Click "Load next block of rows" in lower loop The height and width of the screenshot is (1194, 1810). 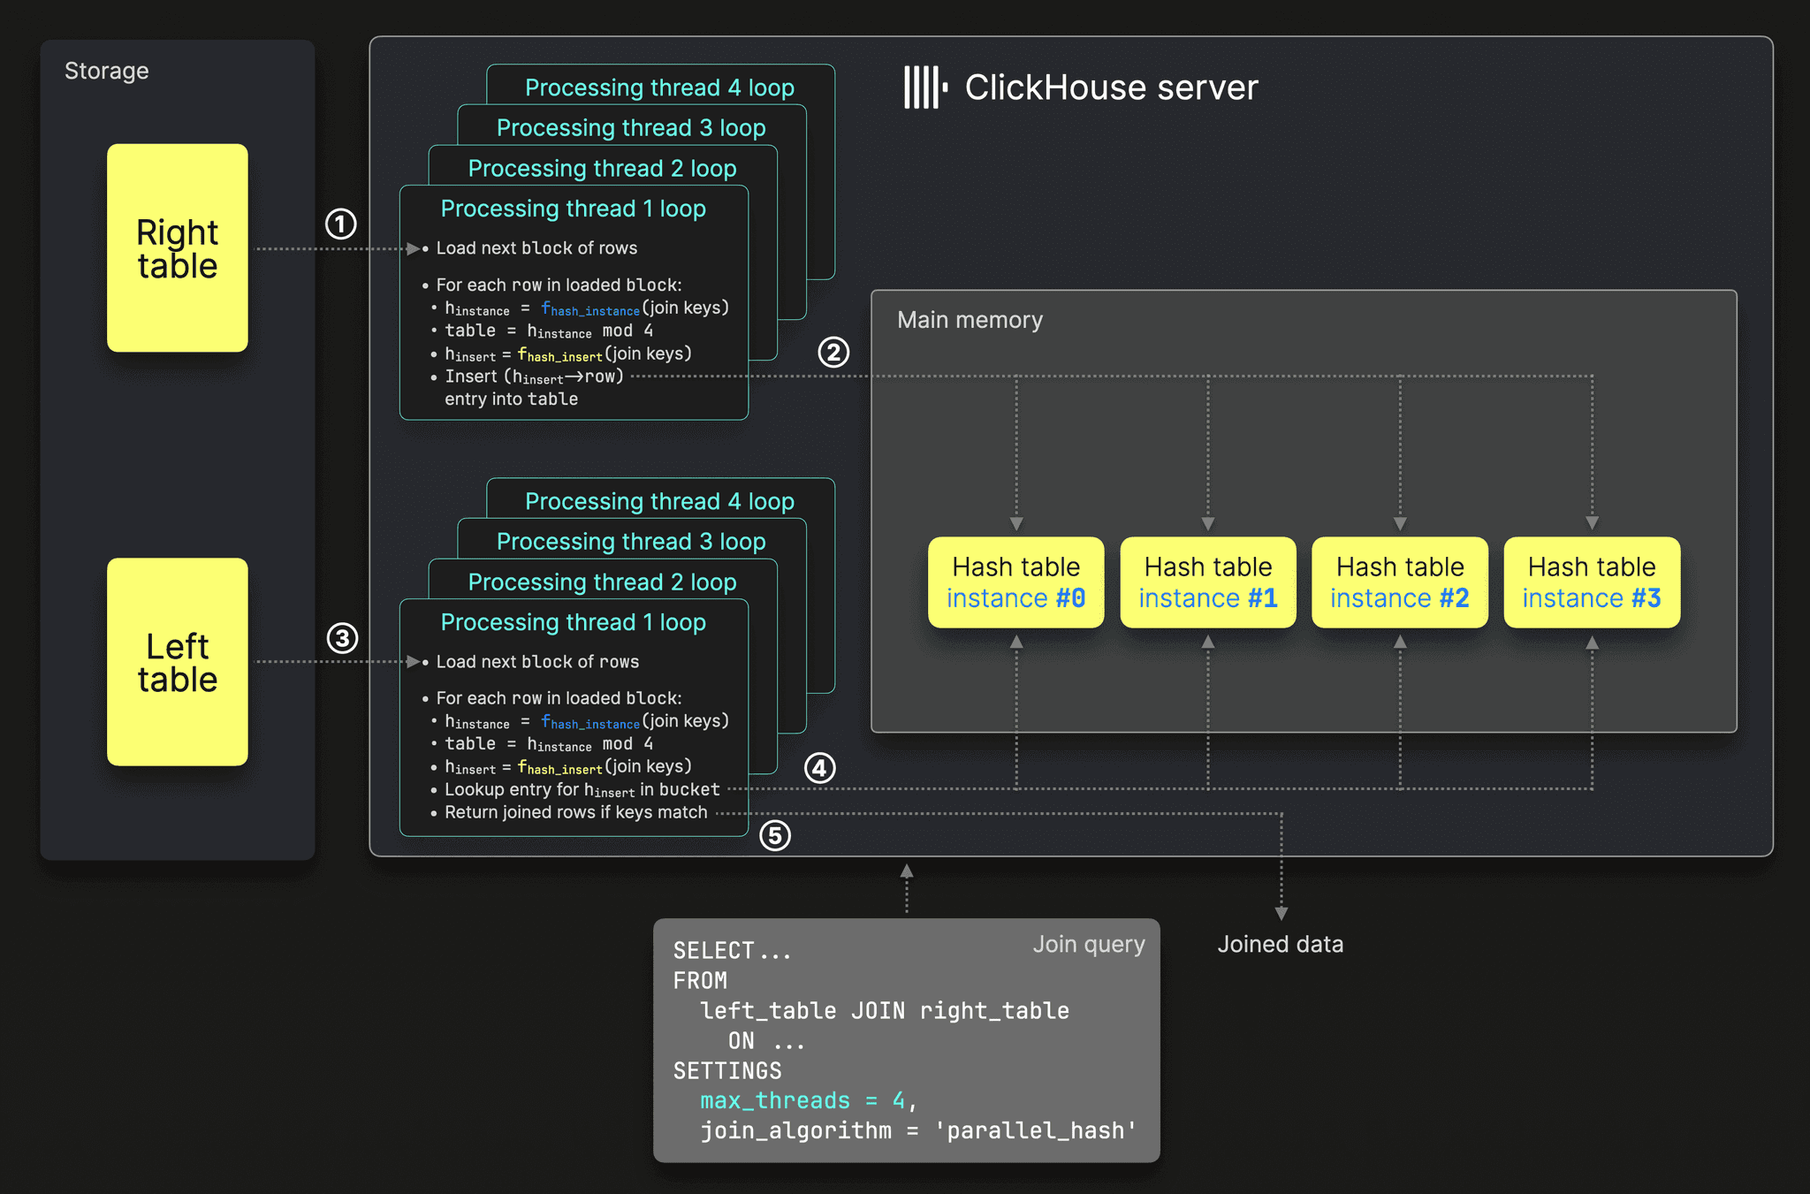tap(537, 662)
